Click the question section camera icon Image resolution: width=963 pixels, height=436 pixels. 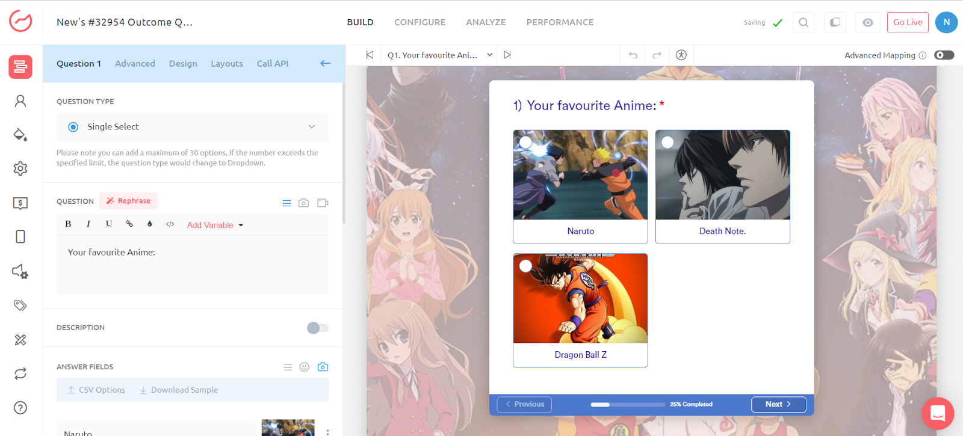(x=304, y=203)
